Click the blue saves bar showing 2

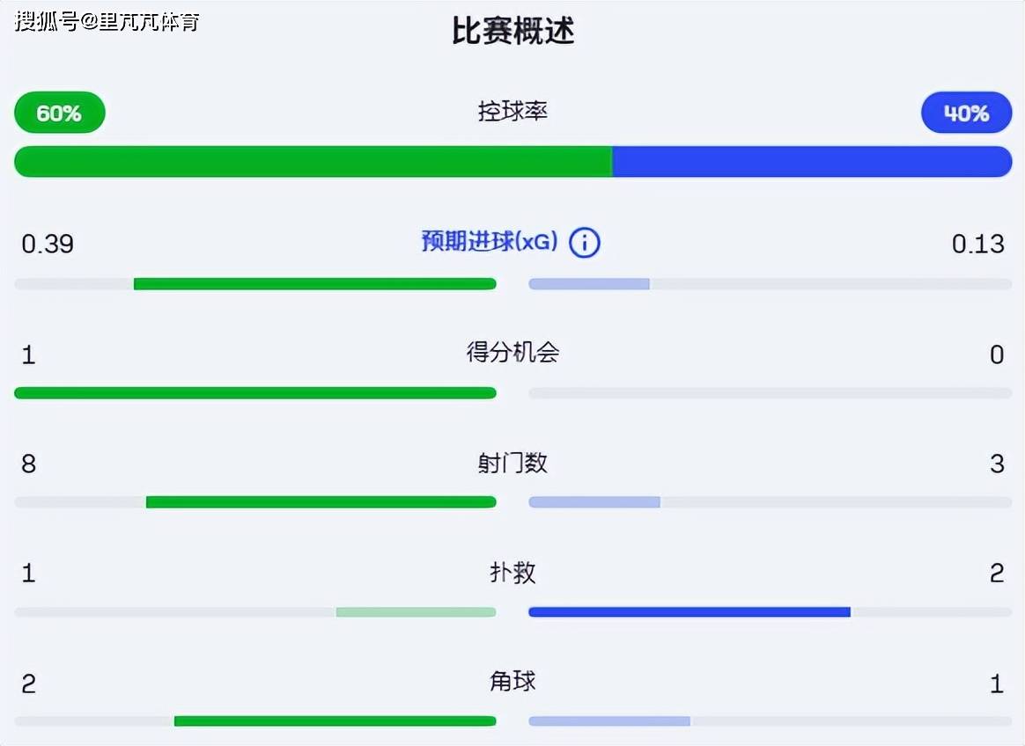point(687,611)
